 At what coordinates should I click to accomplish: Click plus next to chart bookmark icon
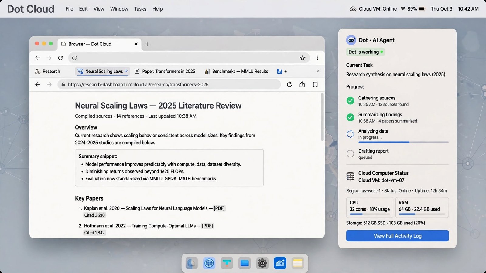pyautogui.click(x=286, y=72)
